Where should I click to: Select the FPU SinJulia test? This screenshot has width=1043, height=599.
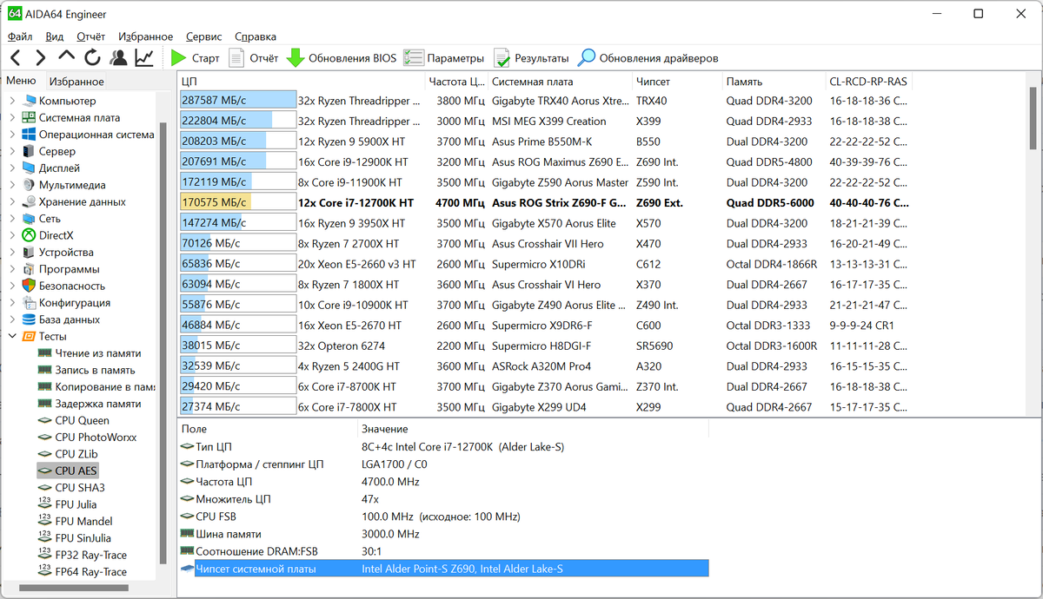point(85,538)
